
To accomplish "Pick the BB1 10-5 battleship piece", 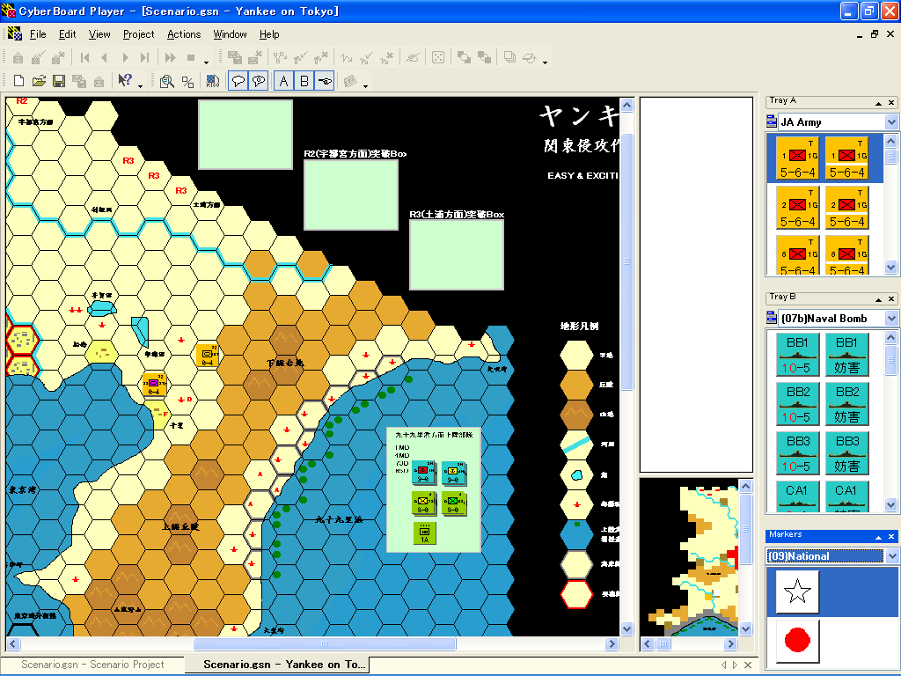I will [797, 354].
